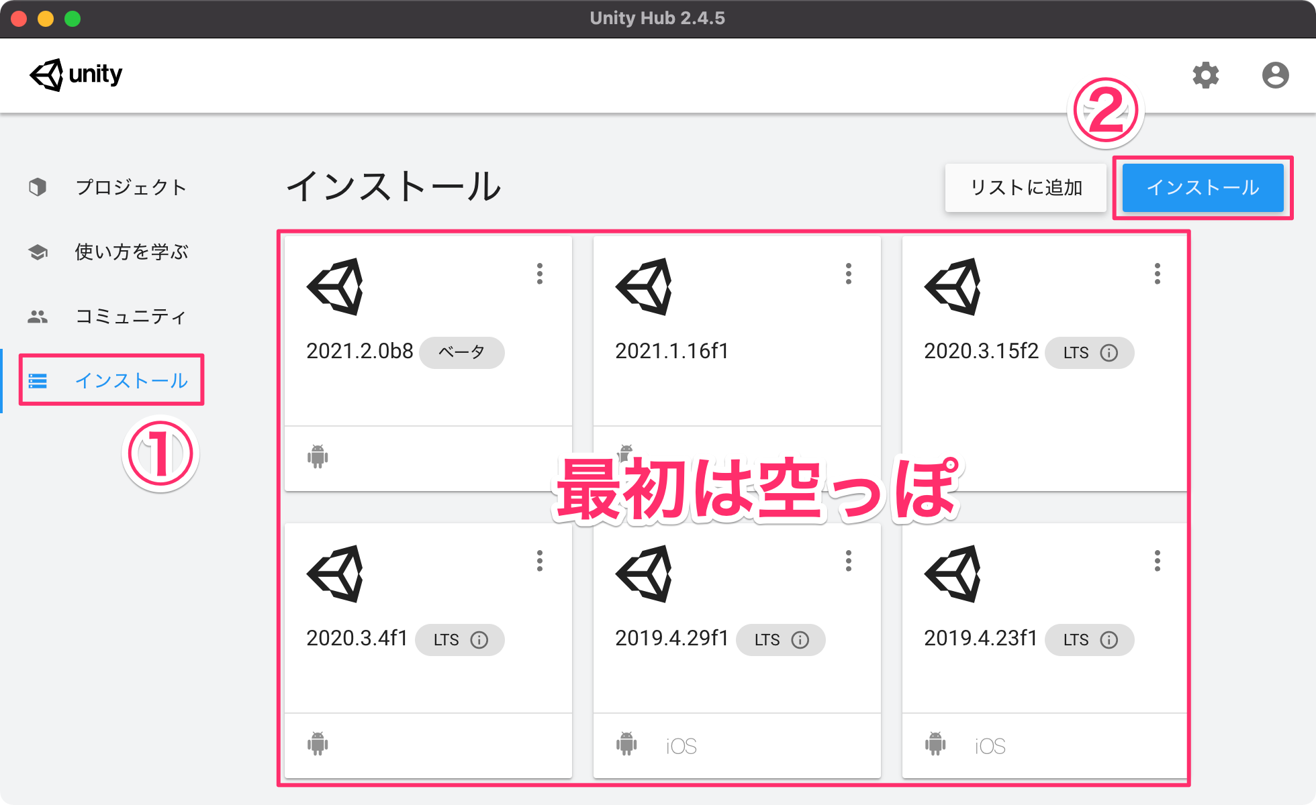Open the account profile icon
The image size is (1316, 805).
pyautogui.click(x=1275, y=75)
